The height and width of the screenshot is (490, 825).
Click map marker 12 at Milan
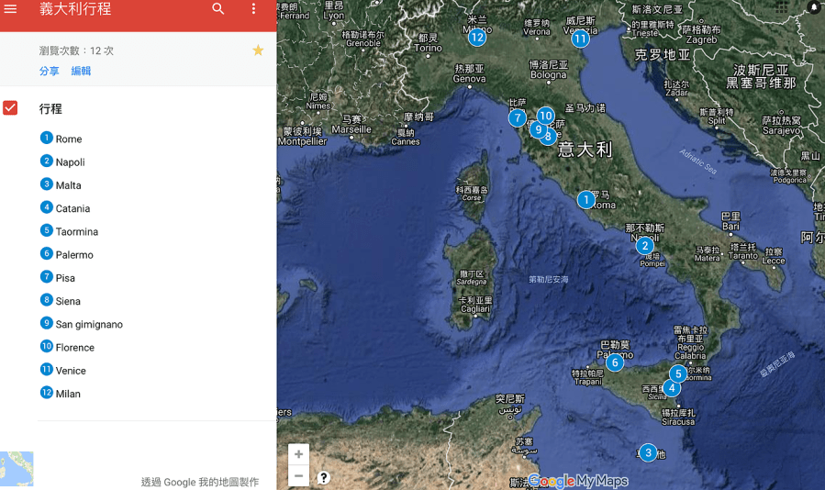coord(477,38)
